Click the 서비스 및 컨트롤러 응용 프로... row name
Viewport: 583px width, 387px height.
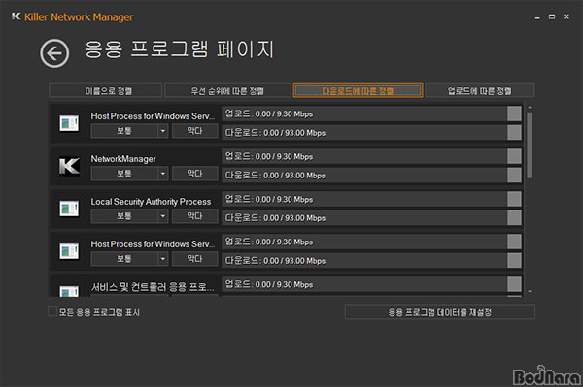pyautogui.click(x=153, y=287)
